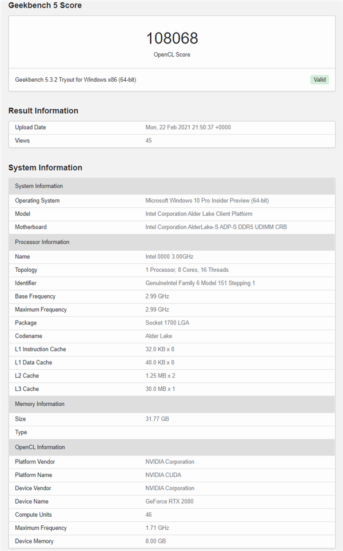This screenshot has width=343, height=551.
Task: Click the Base Frequency label
Action: pos(35,296)
